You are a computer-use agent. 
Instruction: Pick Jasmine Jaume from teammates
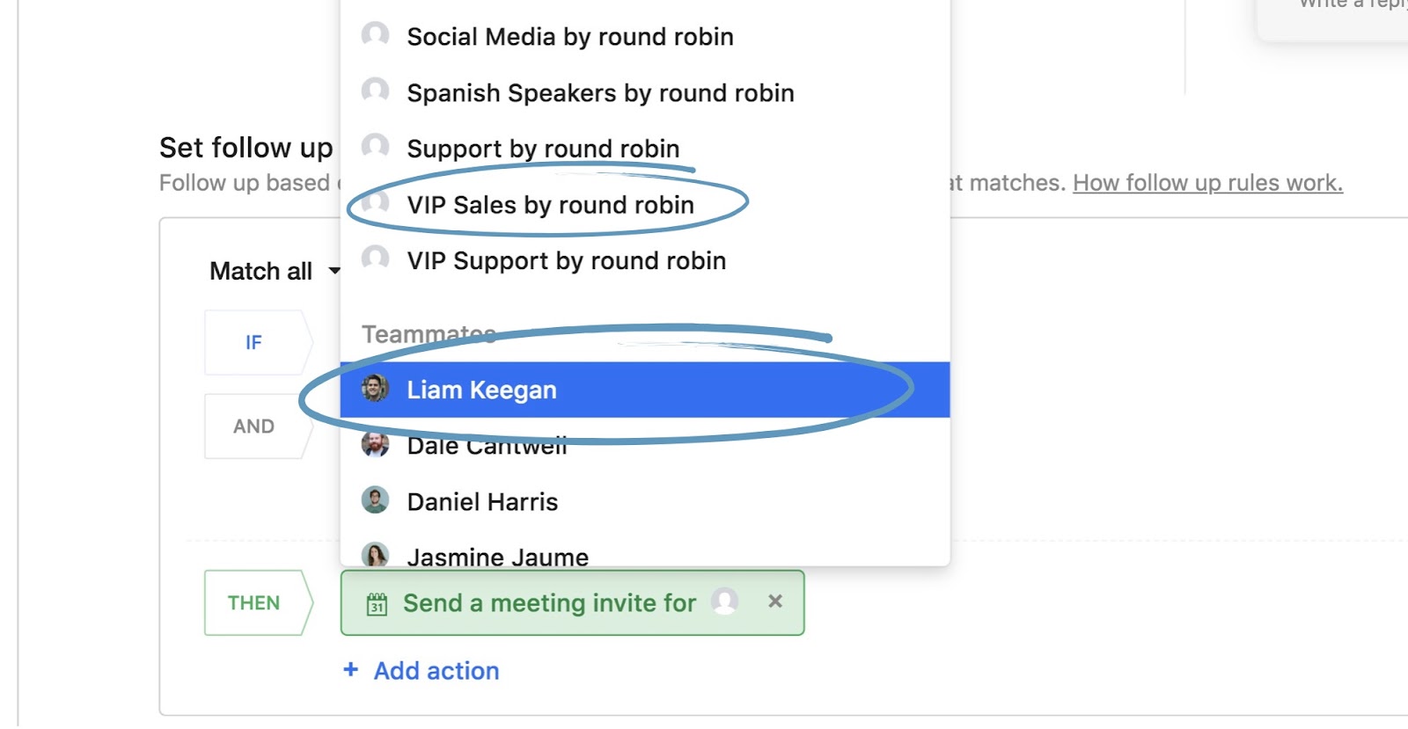[x=497, y=557]
